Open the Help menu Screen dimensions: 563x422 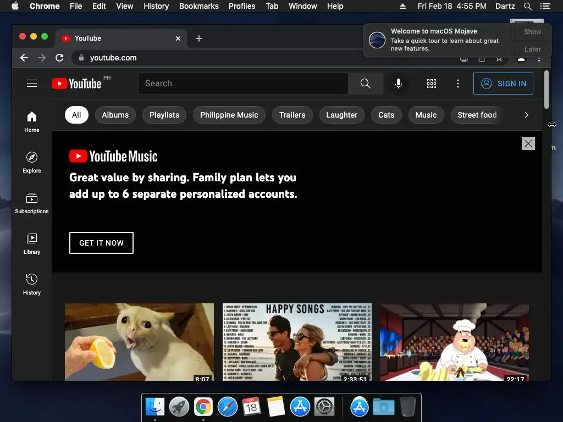[x=335, y=6]
